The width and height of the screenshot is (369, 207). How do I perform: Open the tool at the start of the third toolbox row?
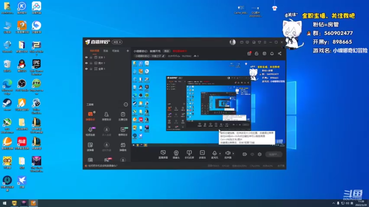90,147
